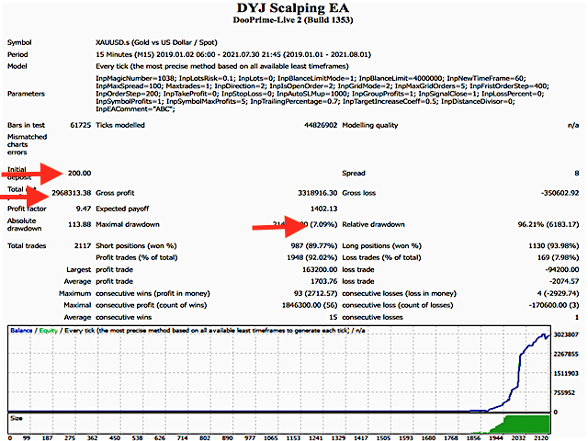Click largest profit trade value 163200.00
The image size is (588, 441).
point(320,269)
